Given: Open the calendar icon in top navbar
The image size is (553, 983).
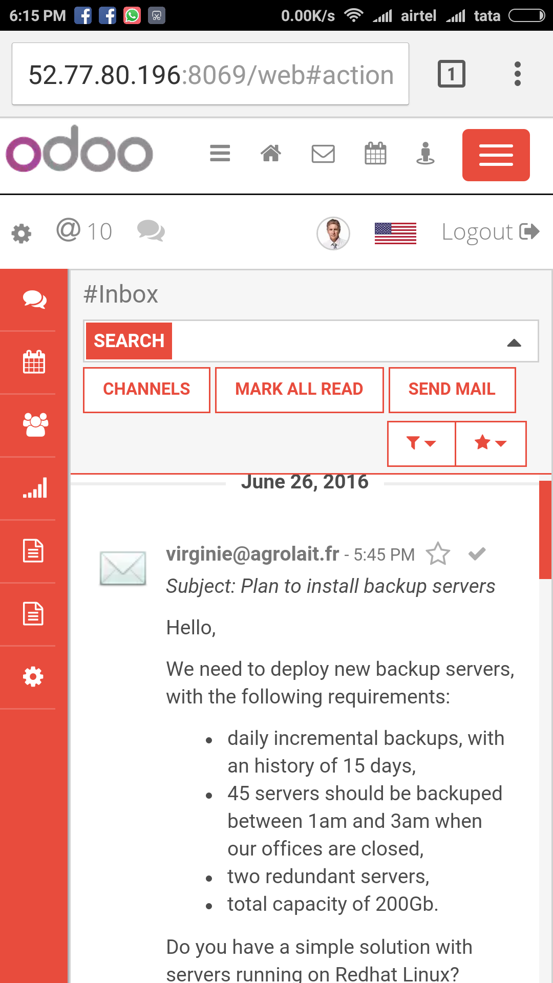Looking at the screenshot, I should click(x=375, y=153).
